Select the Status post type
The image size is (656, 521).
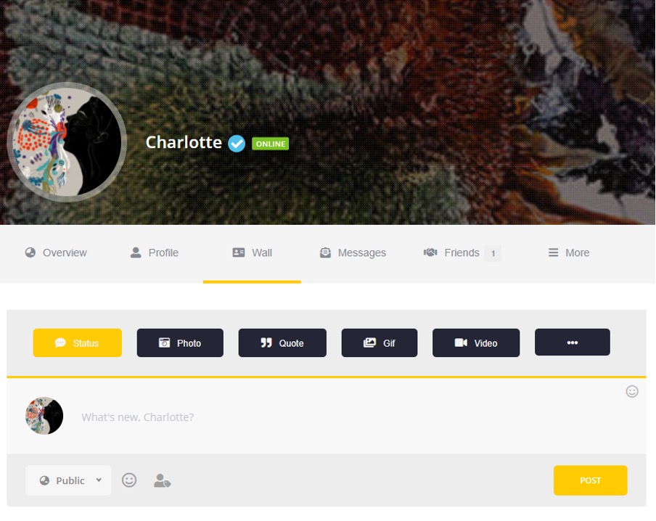[78, 342]
